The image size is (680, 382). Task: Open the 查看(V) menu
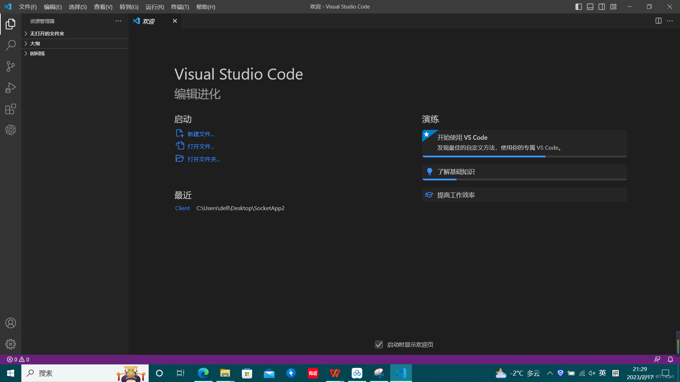[x=103, y=7]
